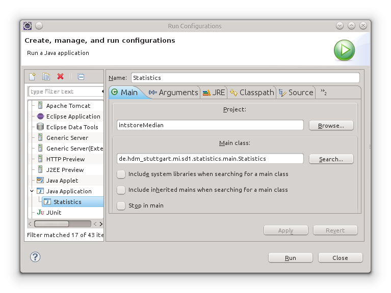Select Eclipse Data Tools entry
391x293 pixels.
click(x=72, y=127)
